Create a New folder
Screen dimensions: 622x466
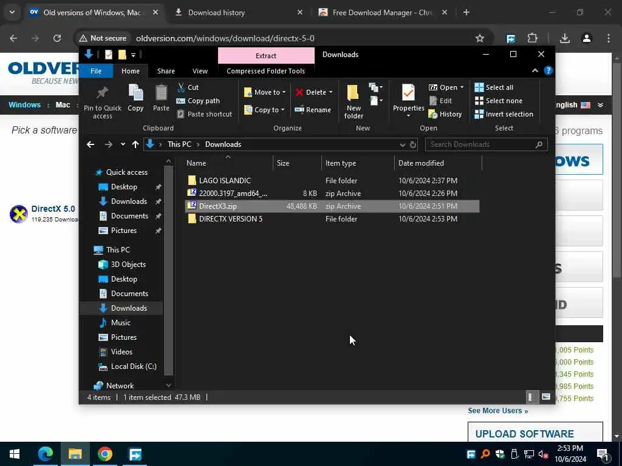click(x=354, y=101)
